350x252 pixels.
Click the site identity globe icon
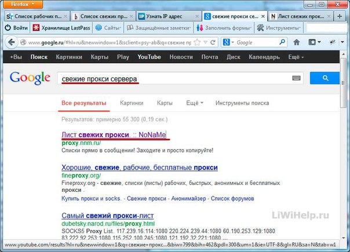click(x=23, y=42)
